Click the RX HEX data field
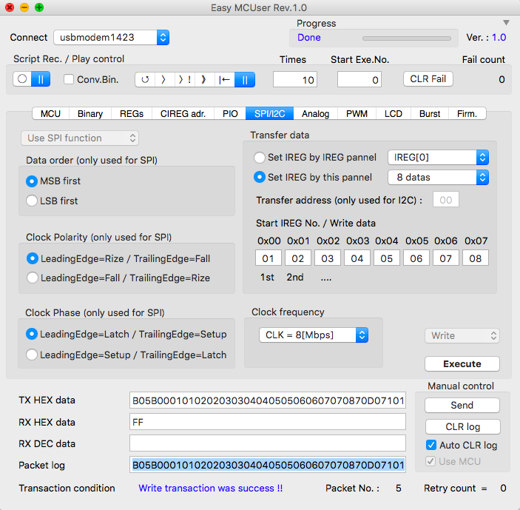This screenshot has height=510, width=520. tap(268, 422)
